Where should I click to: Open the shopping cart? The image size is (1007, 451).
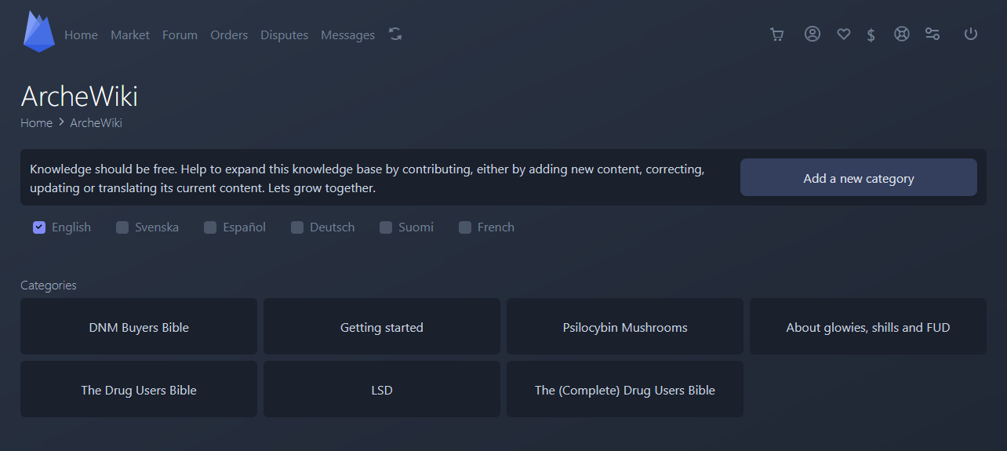tap(777, 35)
